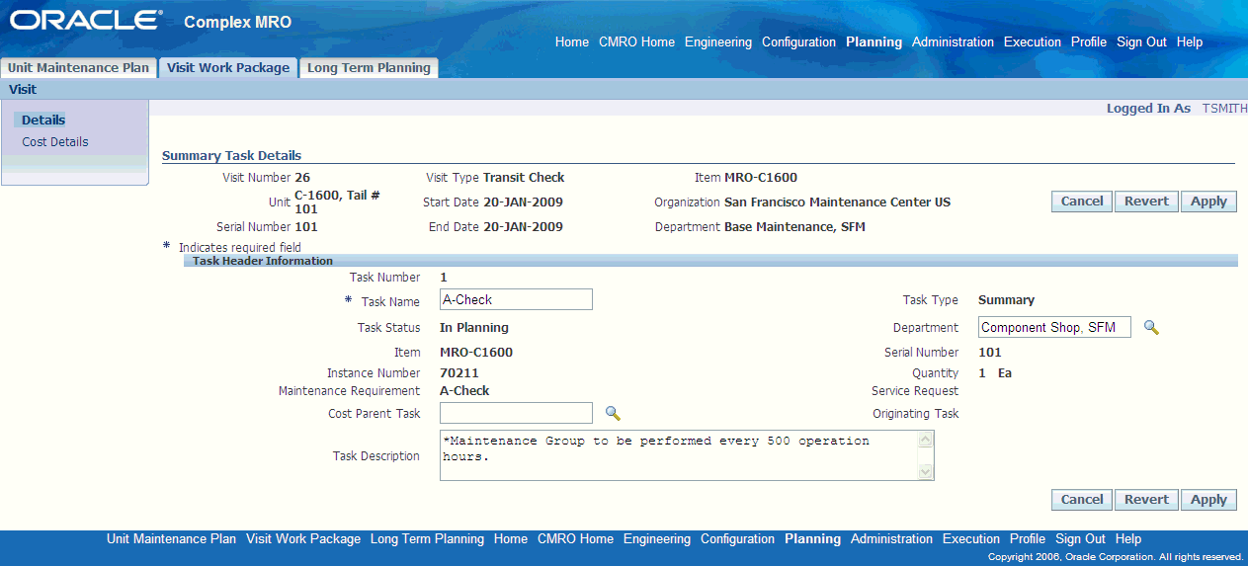Click Visit Type value Transit Check
Image resolution: width=1248 pixels, height=566 pixels.
[524, 178]
